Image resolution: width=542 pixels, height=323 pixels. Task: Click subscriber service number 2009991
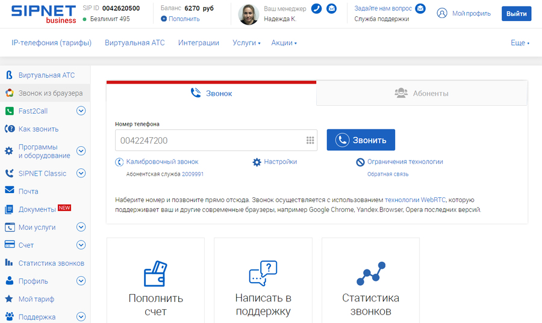[x=193, y=174]
